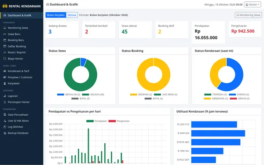Click the Penutupan Harian lock icon
264x165 pixels.
(x=5, y=102)
